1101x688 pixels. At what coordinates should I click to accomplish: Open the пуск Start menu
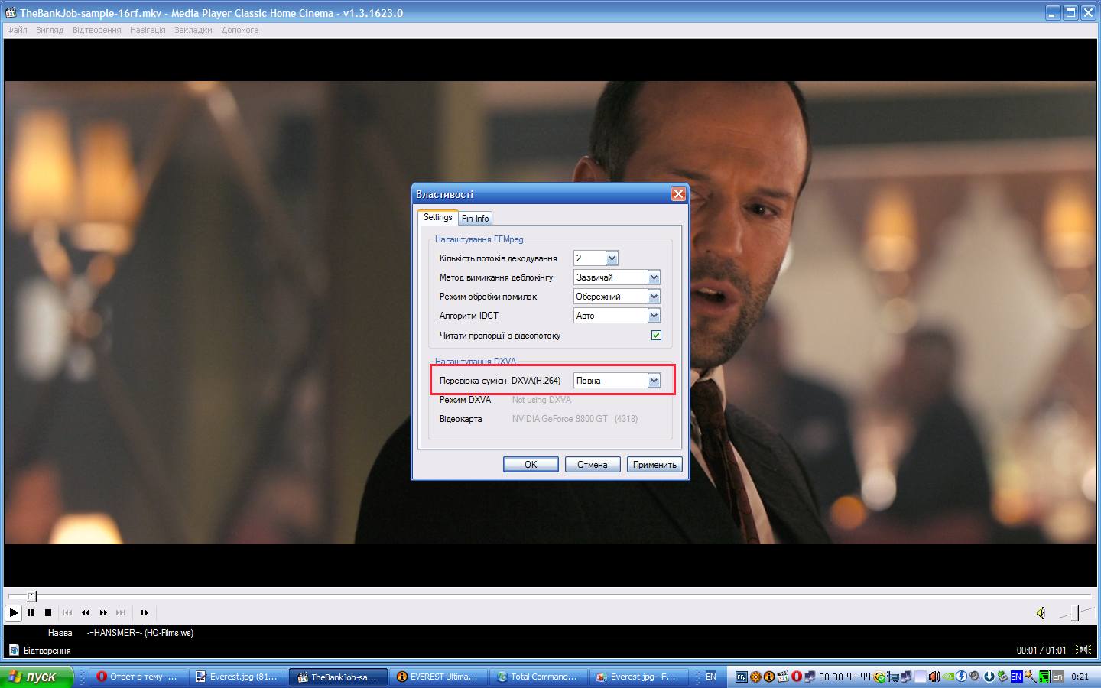[x=37, y=677]
